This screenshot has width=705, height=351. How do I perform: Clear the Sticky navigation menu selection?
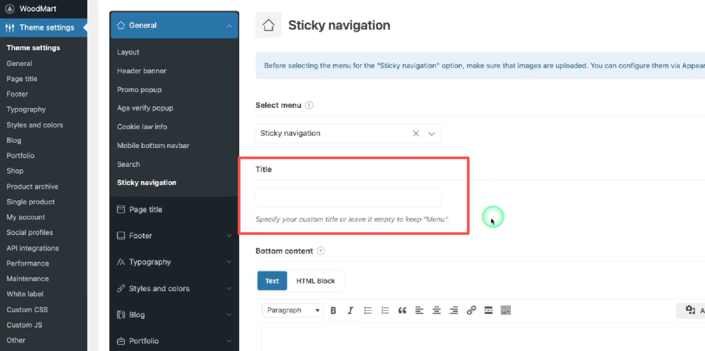(x=416, y=134)
